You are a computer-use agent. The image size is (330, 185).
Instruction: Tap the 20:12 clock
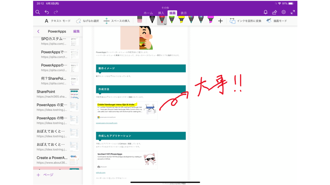pos(40,4)
